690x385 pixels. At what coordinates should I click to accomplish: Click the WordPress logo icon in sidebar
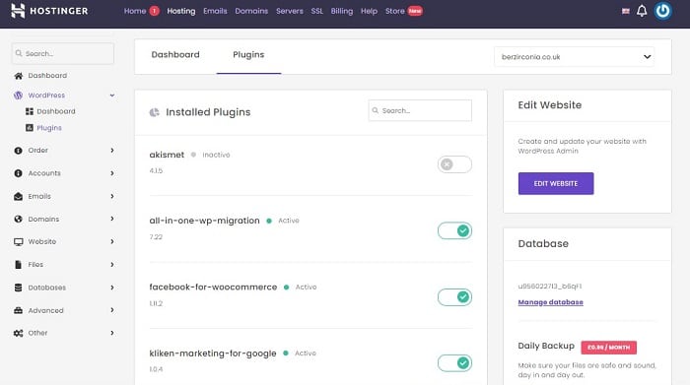[18, 96]
